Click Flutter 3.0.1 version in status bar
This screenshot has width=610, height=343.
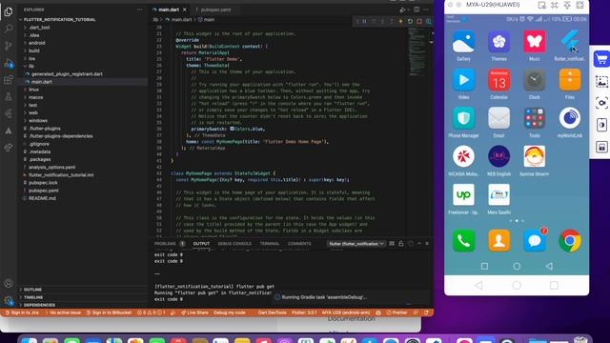coord(304,313)
